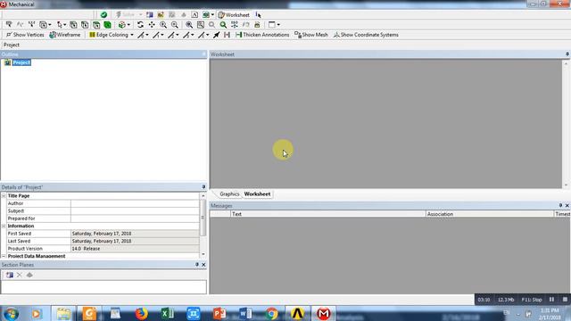Switch to the Graphics tab
The width and height of the screenshot is (571, 321).
pyautogui.click(x=229, y=194)
